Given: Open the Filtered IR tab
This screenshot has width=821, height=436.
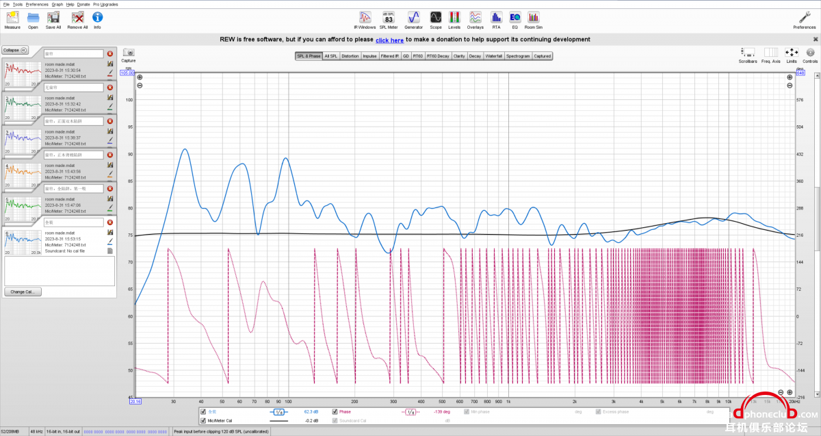Looking at the screenshot, I should click(390, 56).
